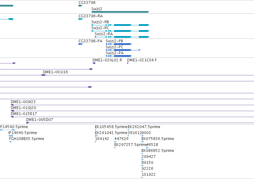Screen dimensions: 254x179
Task: Click the small teal CG33798 gene arrow glyph
Action: coord(81,6)
